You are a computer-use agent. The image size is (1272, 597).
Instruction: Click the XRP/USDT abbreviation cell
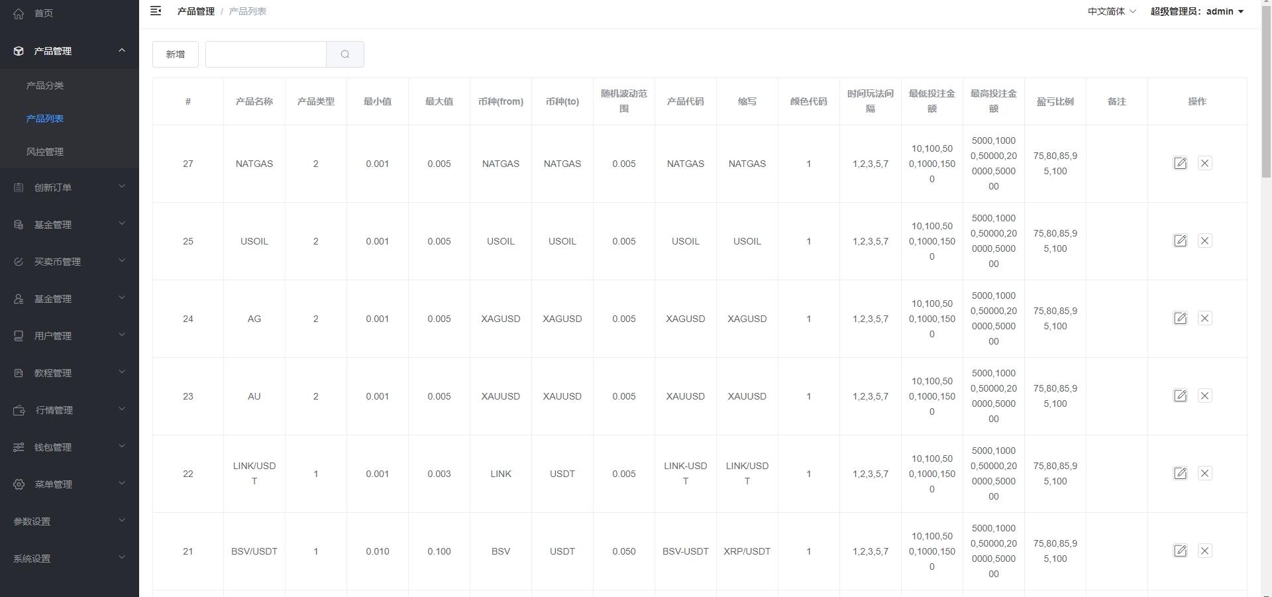tap(747, 551)
